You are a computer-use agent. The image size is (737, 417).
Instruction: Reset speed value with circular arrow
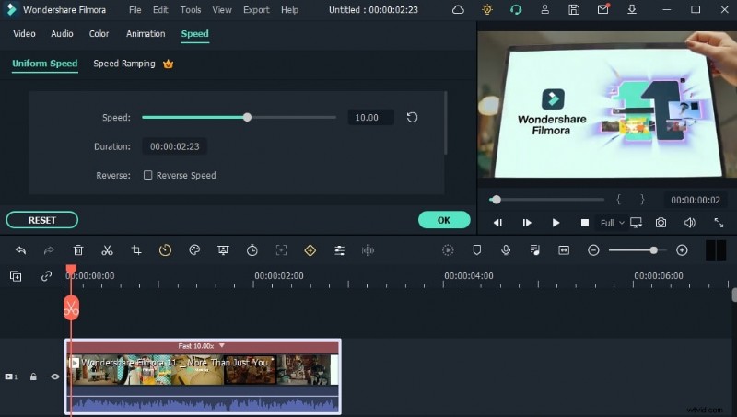412,118
